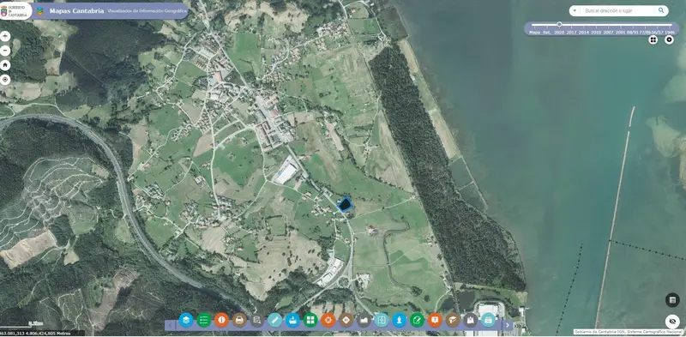The height and width of the screenshot is (337, 686).
Task: Toggle the four-square basemap grid button
Action: (653, 39)
